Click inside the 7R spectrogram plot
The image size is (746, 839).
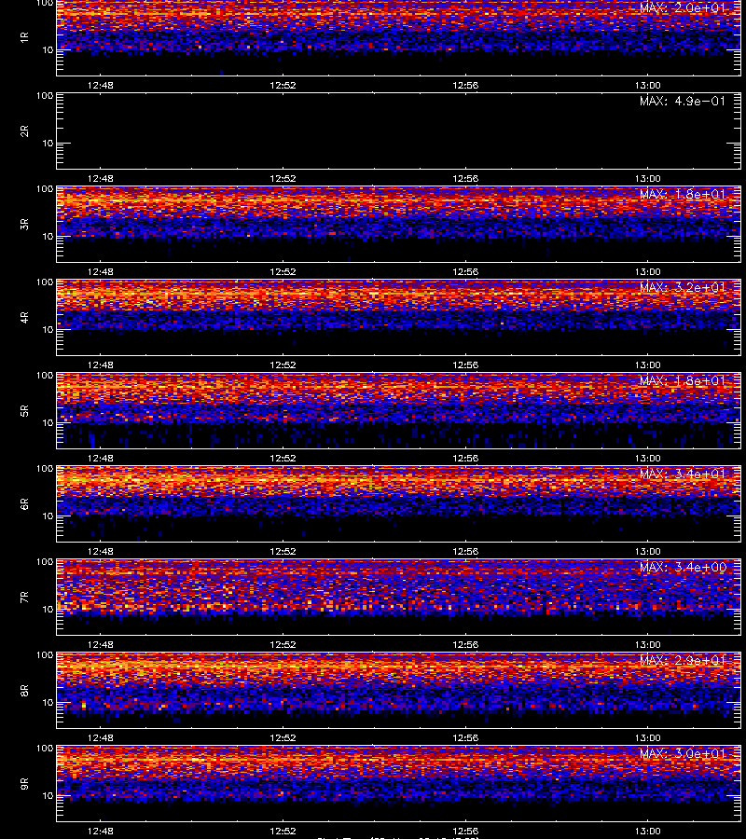tap(398, 598)
